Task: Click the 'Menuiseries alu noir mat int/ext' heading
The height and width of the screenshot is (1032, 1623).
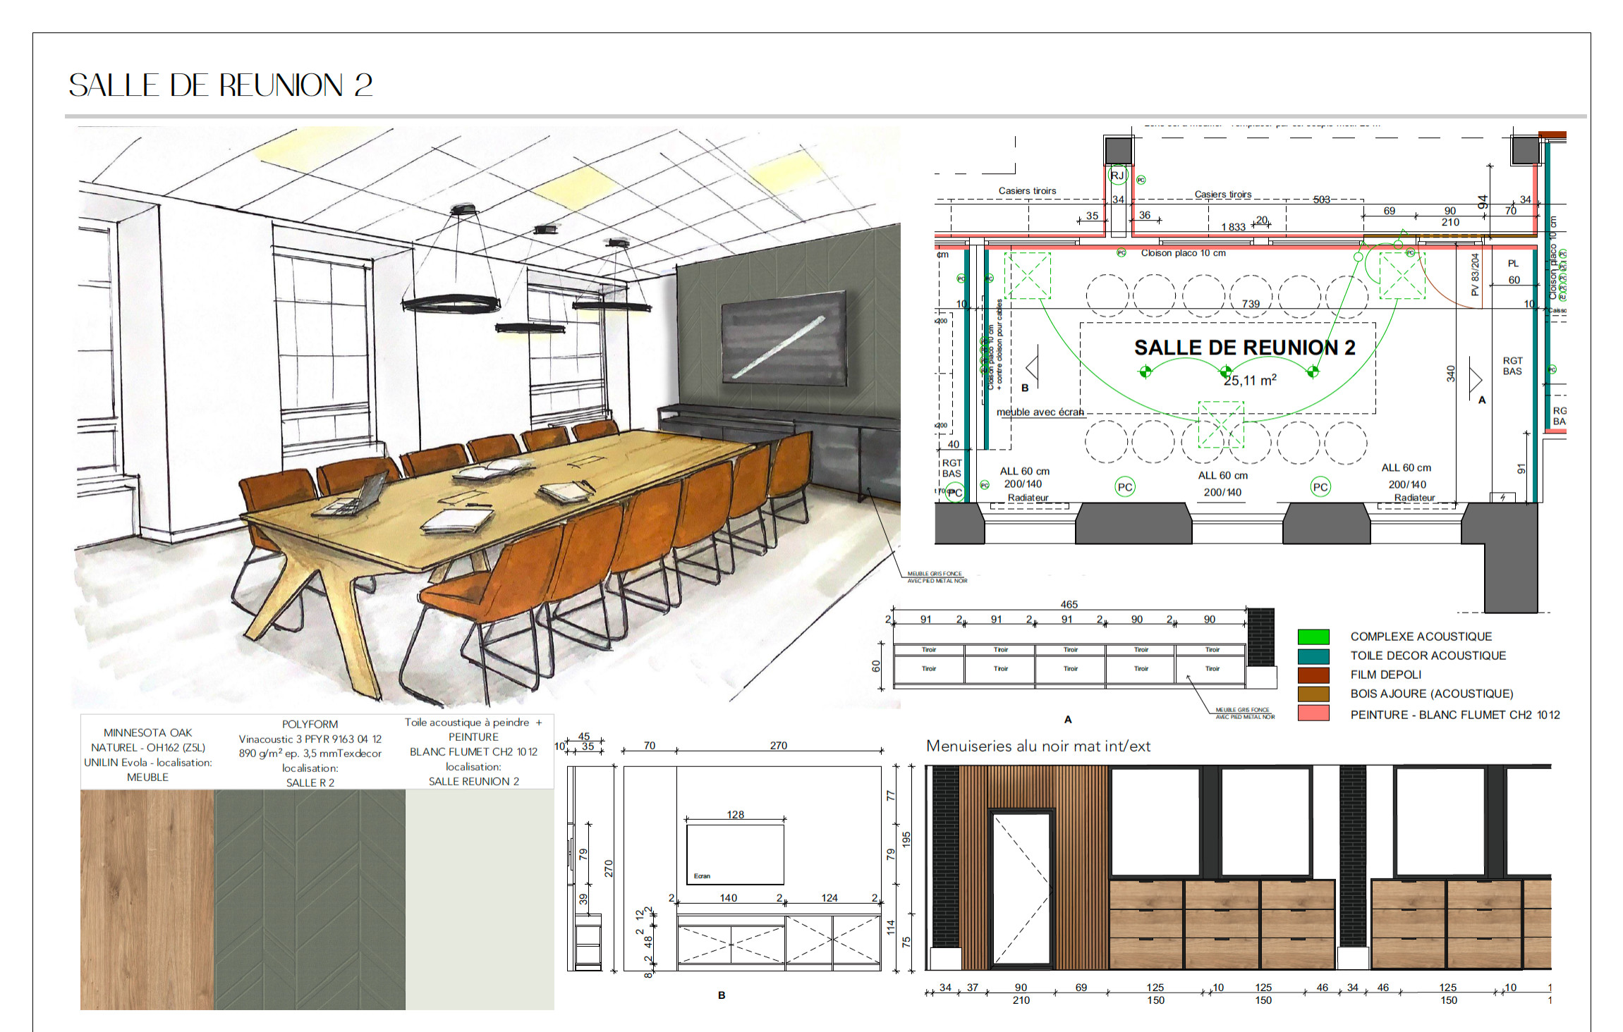Action: [1038, 746]
